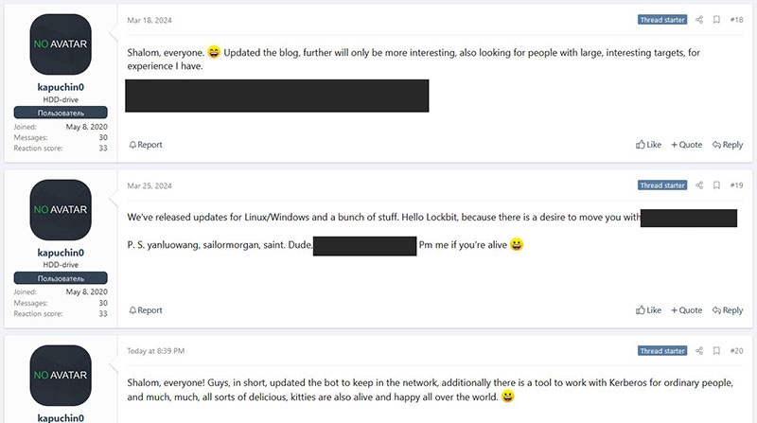Click share icon on post #20
Screen dimensions: 757x423
point(700,351)
